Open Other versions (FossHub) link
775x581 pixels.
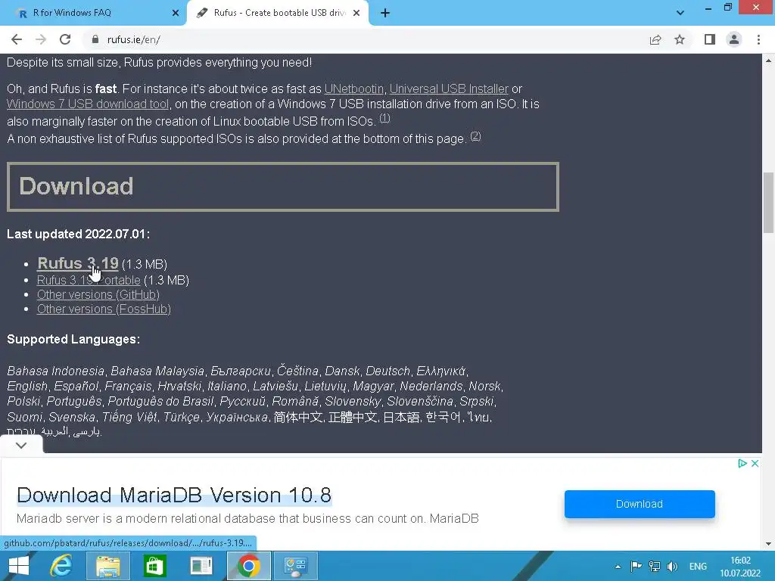104,309
